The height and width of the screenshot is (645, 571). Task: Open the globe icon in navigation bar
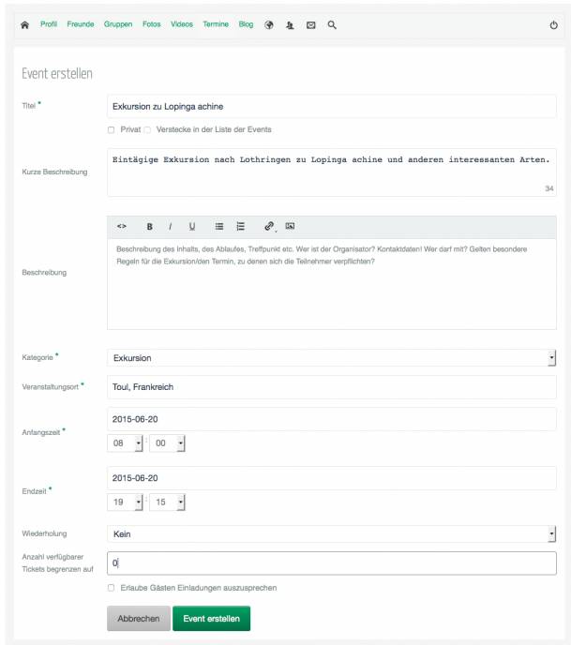(x=269, y=25)
